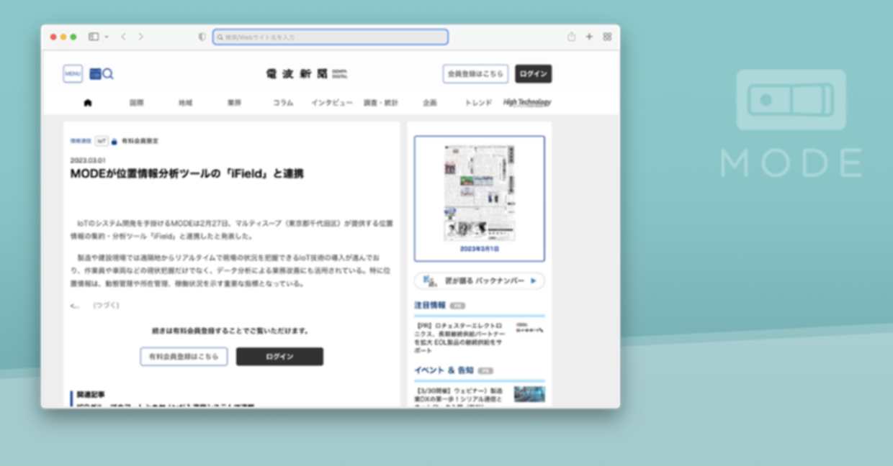893x466 pixels.
Task: Open the コラム navigation tab
Action: point(283,103)
